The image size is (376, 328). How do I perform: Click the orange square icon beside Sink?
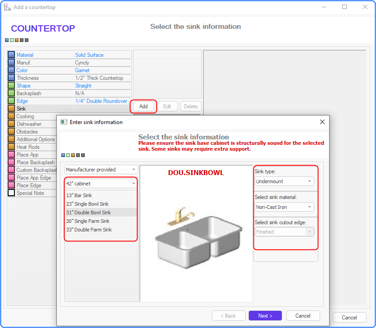(x=11, y=108)
